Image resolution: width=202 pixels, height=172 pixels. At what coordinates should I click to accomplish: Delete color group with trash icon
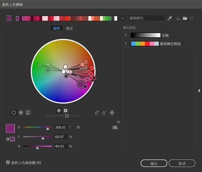(x=192, y=18)
